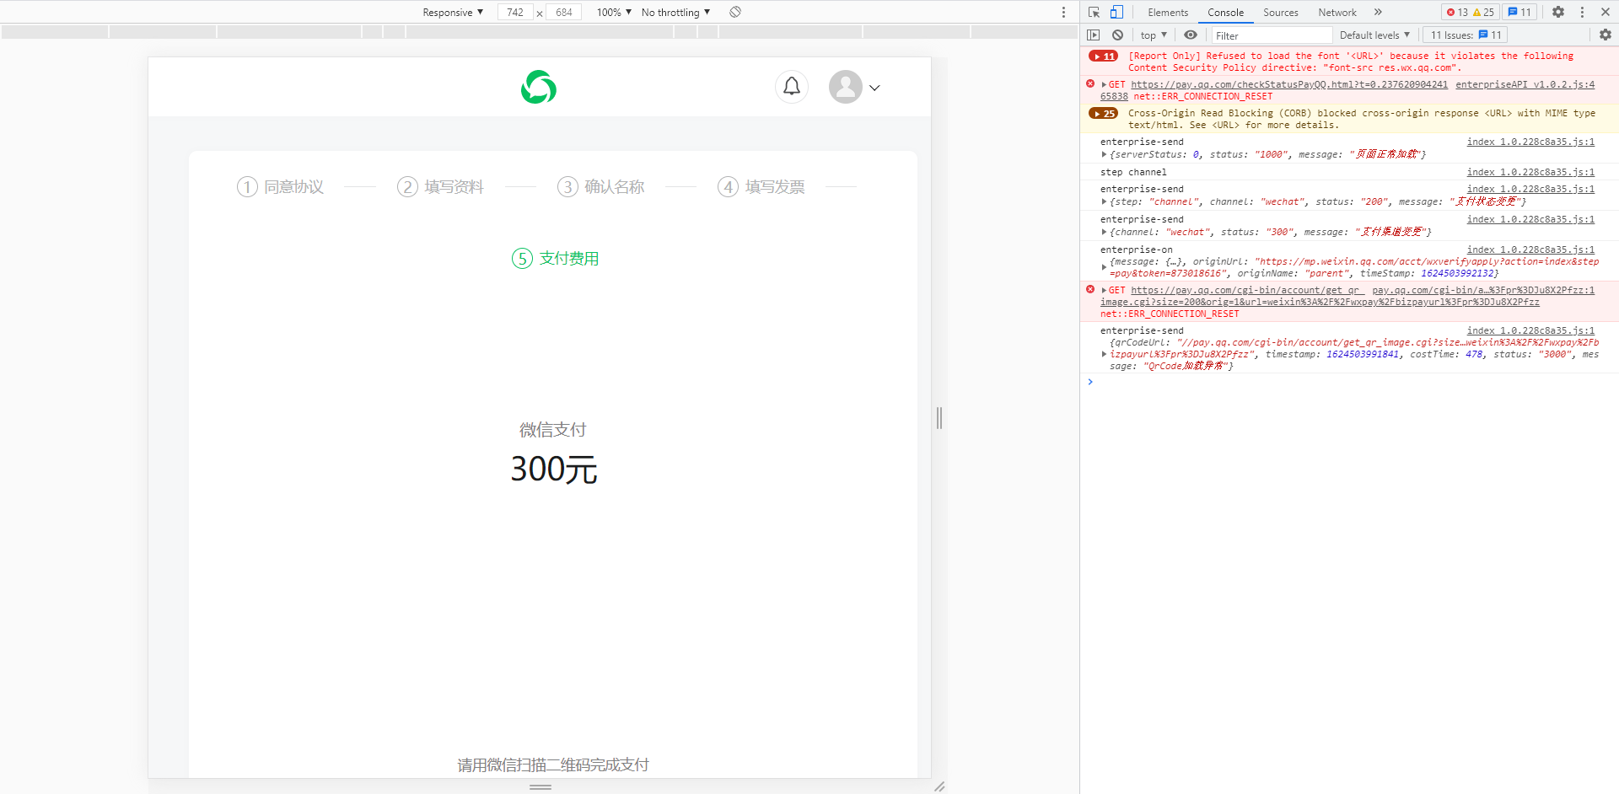Open the 100% zoom dropdown
Viewport: 1619px width, 794px height.
point(614,12)
